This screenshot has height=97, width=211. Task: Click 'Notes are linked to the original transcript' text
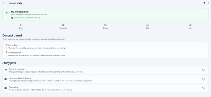click(x=29, y=14)
